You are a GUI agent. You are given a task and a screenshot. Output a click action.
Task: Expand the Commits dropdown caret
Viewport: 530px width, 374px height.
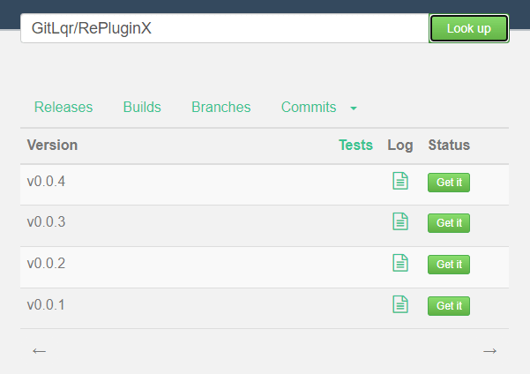click(x=354, y=108)
